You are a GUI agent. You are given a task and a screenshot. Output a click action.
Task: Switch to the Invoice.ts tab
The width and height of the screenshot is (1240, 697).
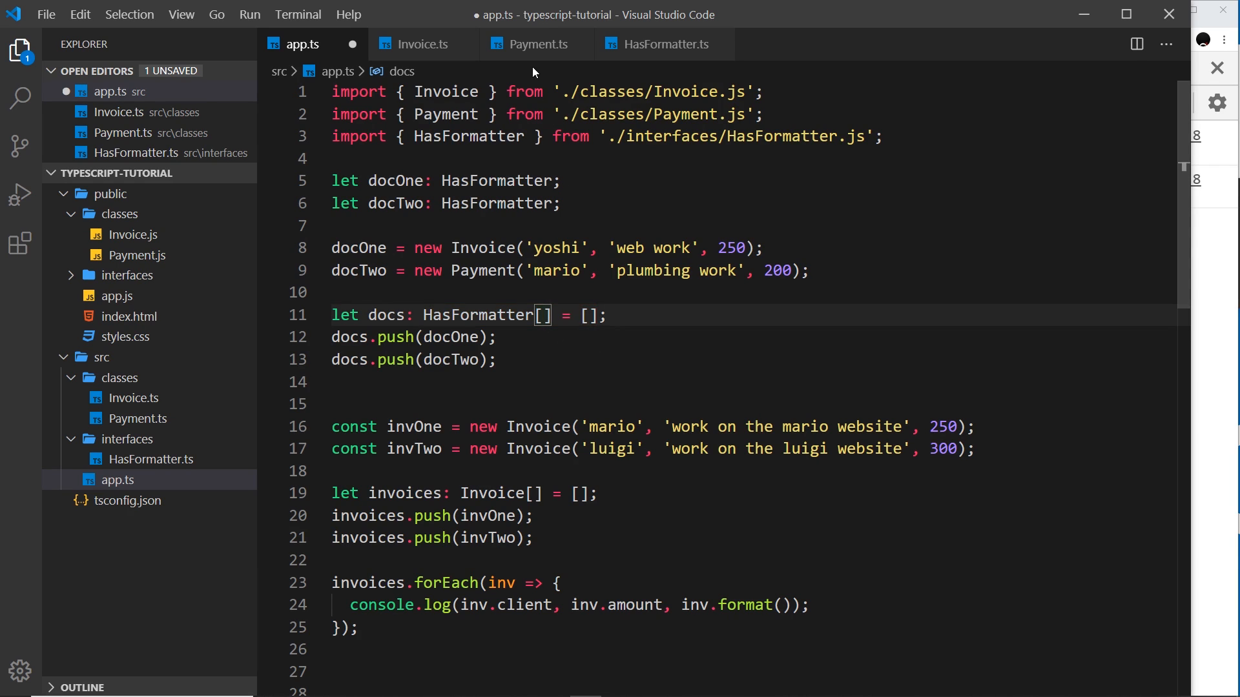[423, 45]
